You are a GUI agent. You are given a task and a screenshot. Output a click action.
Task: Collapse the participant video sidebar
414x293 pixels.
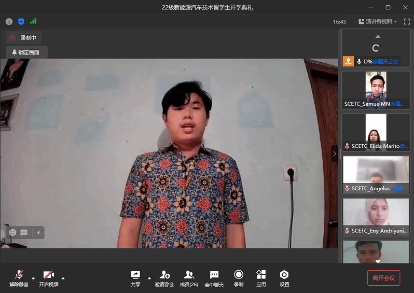335,153
